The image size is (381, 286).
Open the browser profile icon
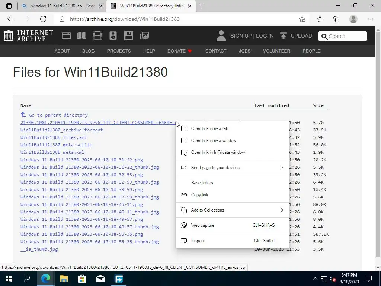click(x=353, y=19)
